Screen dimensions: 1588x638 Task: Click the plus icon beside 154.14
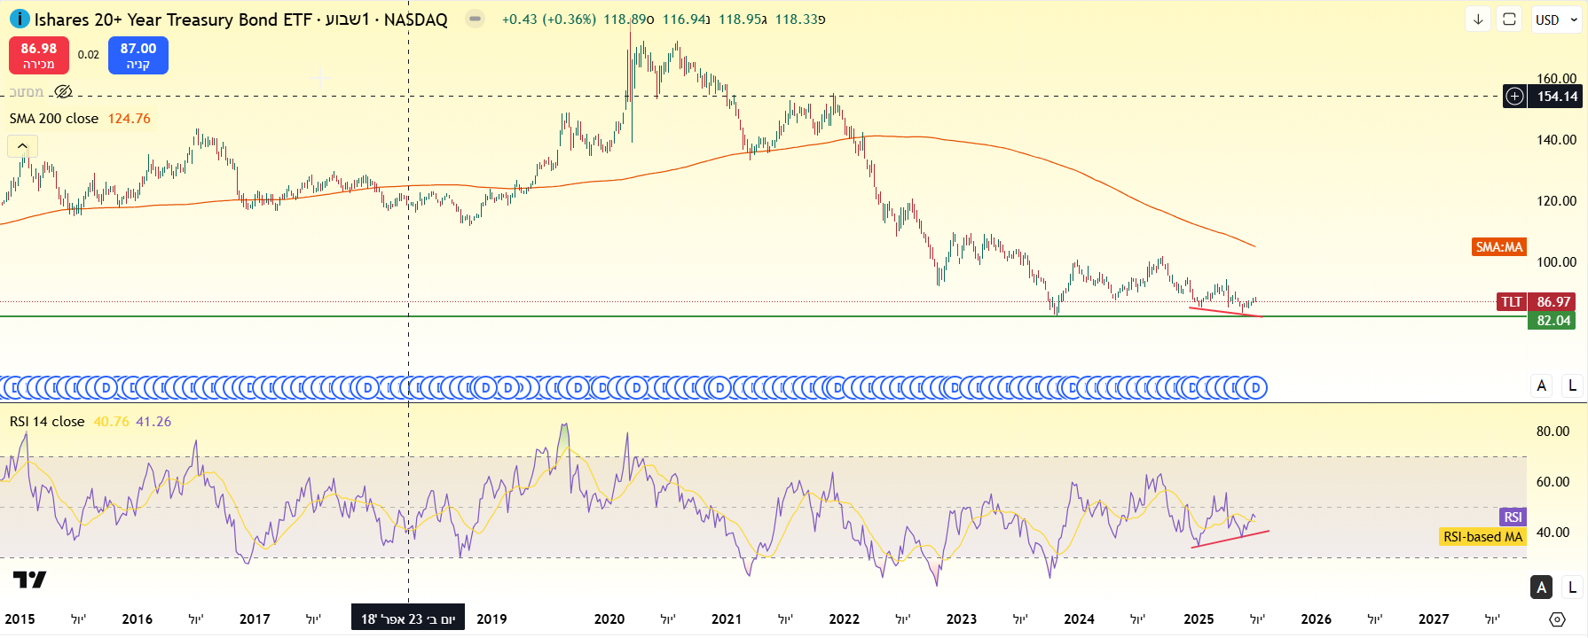pos(1514,97)
